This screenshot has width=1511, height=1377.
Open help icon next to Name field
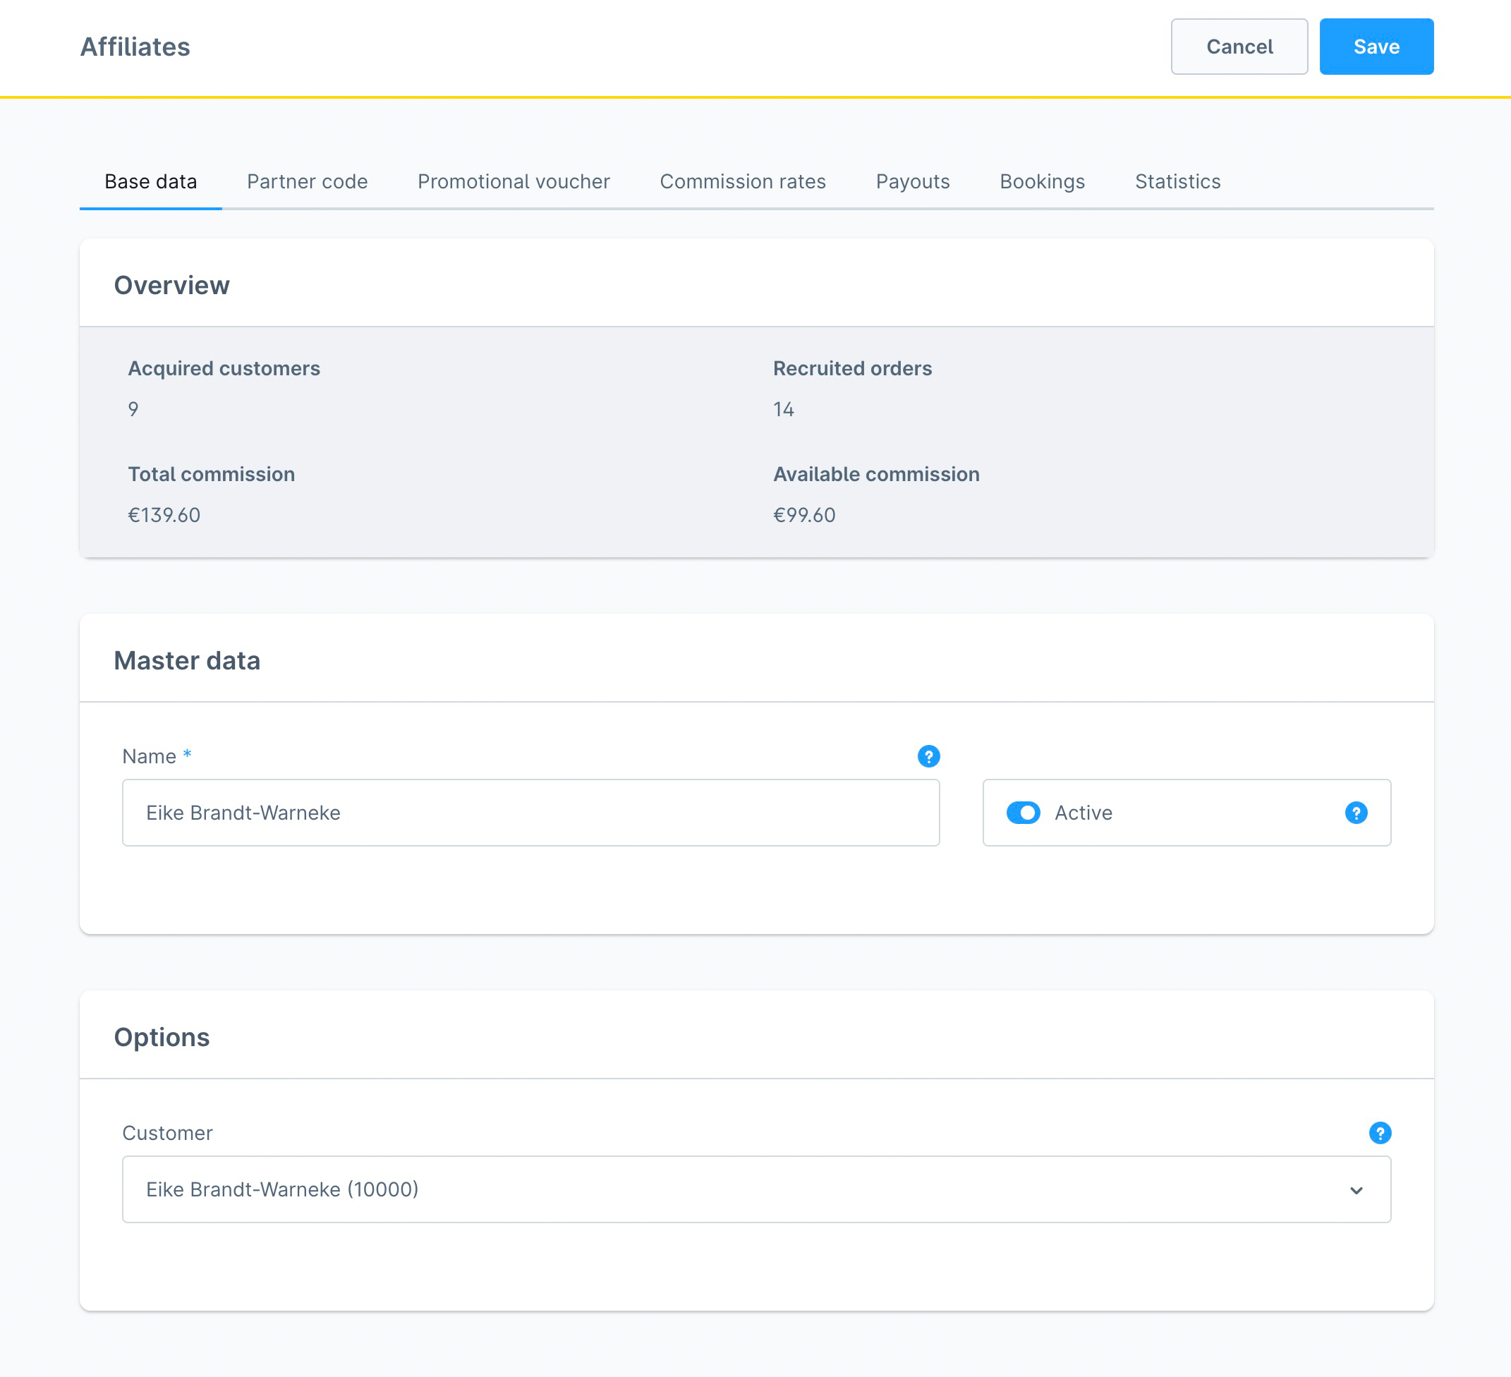[928, 756]
